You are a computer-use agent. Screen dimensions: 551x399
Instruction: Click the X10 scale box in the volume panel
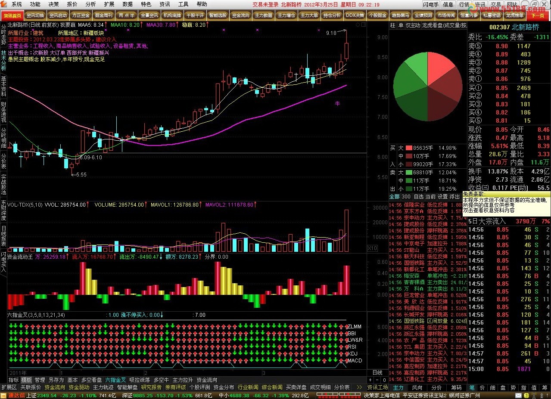[x=372, y=248]
